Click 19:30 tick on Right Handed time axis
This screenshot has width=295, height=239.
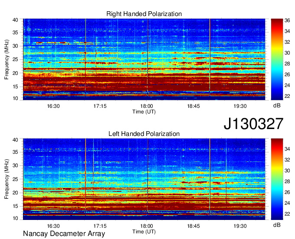point(240,106)
